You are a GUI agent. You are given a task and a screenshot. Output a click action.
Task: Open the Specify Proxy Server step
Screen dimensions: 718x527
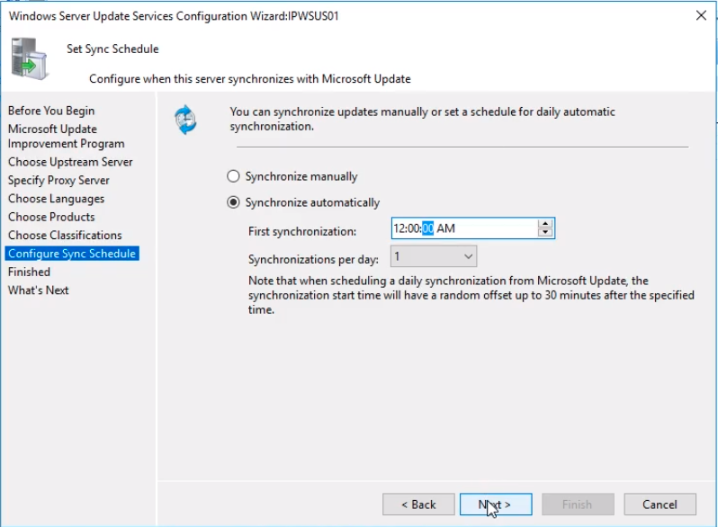58,181
